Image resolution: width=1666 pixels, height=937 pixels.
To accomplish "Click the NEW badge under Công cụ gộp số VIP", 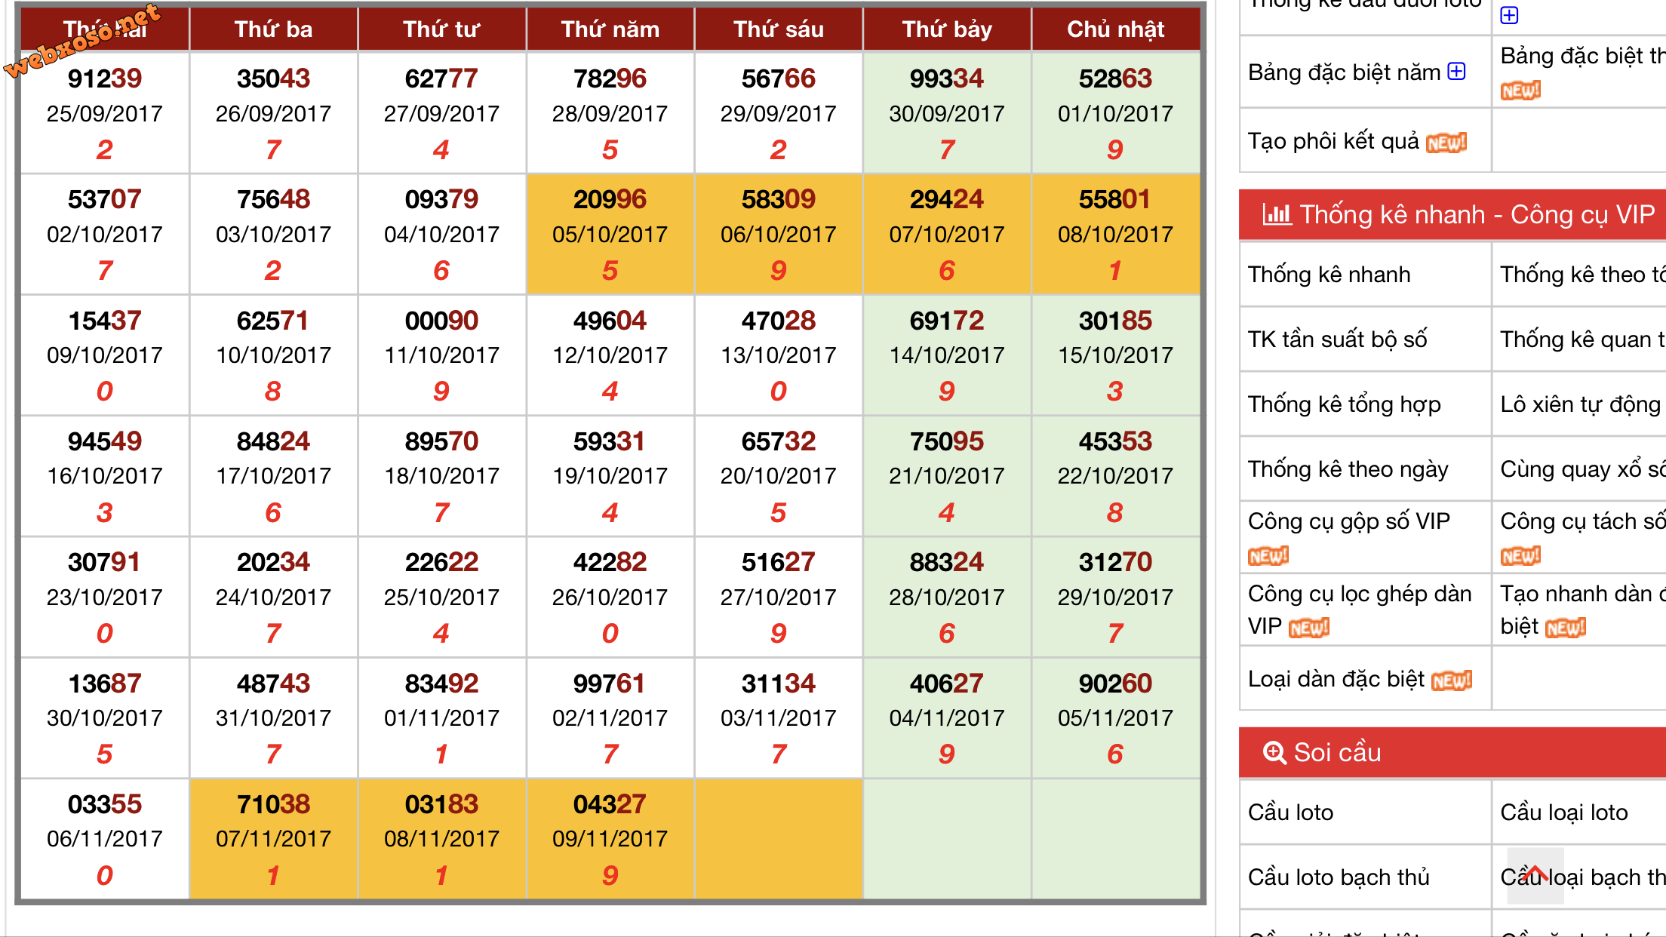I will coord(1268,556).
